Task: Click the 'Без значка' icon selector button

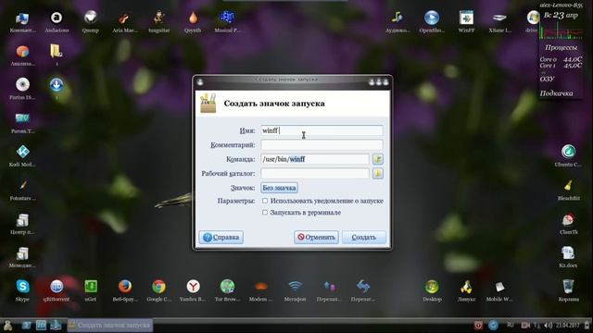Action: (x=279, y=188)
